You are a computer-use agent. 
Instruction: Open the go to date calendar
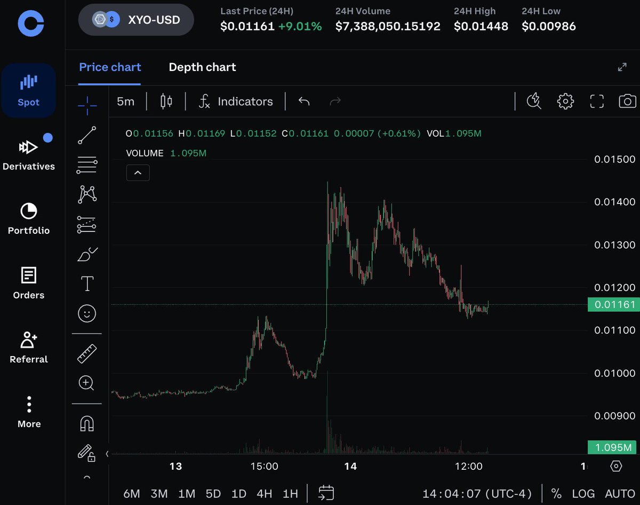point(326,493)
